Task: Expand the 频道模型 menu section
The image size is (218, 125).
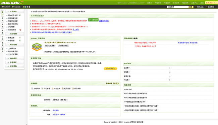Action: [15, 58]
